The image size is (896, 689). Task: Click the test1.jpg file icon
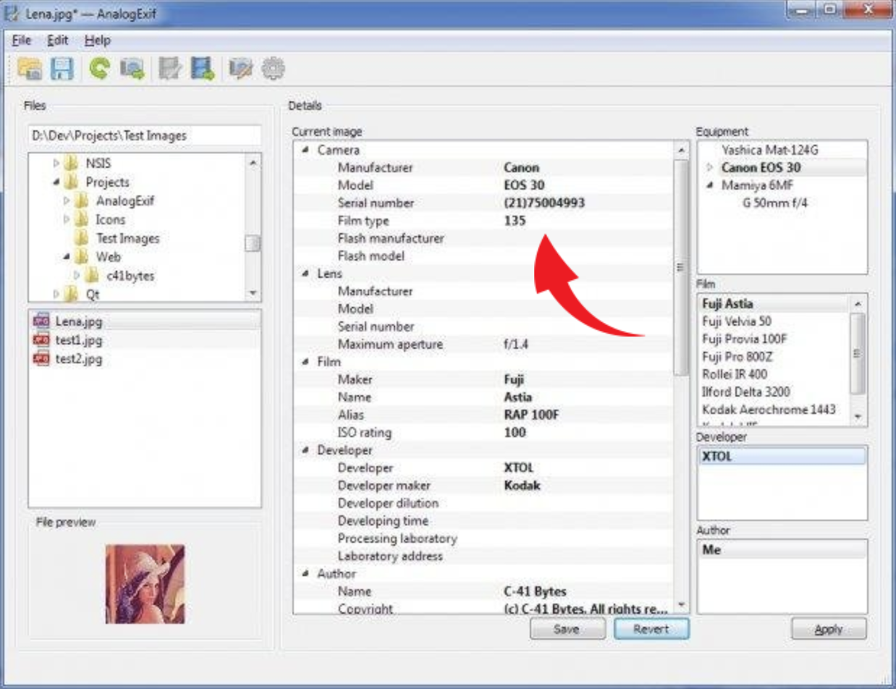click(41, 339)
